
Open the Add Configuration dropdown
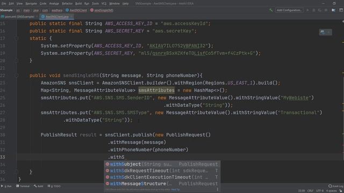point(289,10)
